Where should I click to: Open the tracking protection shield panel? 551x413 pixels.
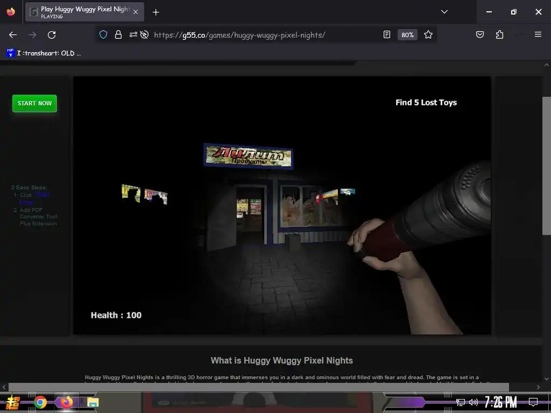point(103,34)
